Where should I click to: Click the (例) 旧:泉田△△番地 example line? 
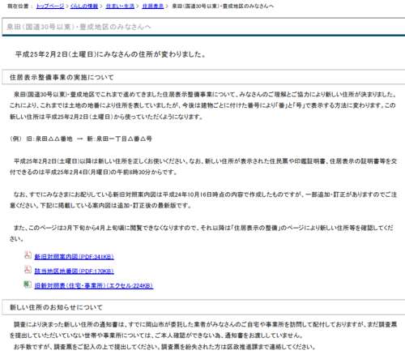[x=81, y=139]
